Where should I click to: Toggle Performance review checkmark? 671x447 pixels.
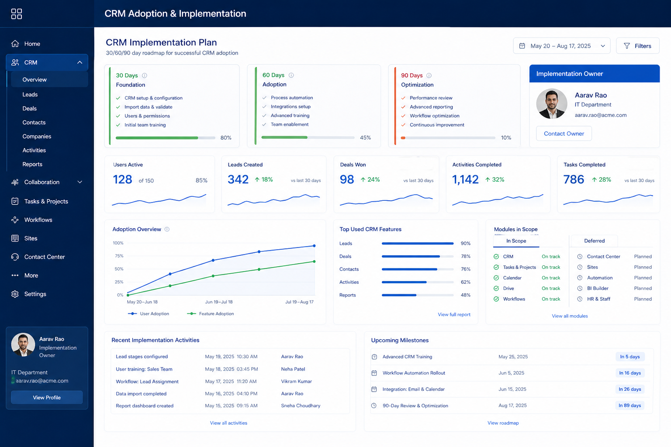click(x=403, y=98)
